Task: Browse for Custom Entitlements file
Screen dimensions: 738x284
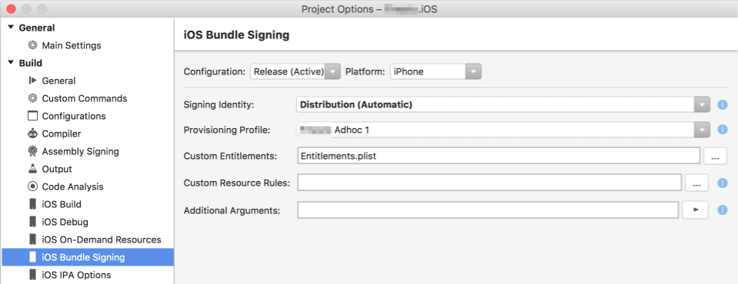Action: [x=715, y=156]
